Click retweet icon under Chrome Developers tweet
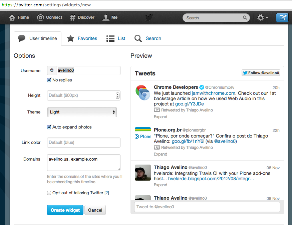The image size is (292, 225). click(157, 110)
